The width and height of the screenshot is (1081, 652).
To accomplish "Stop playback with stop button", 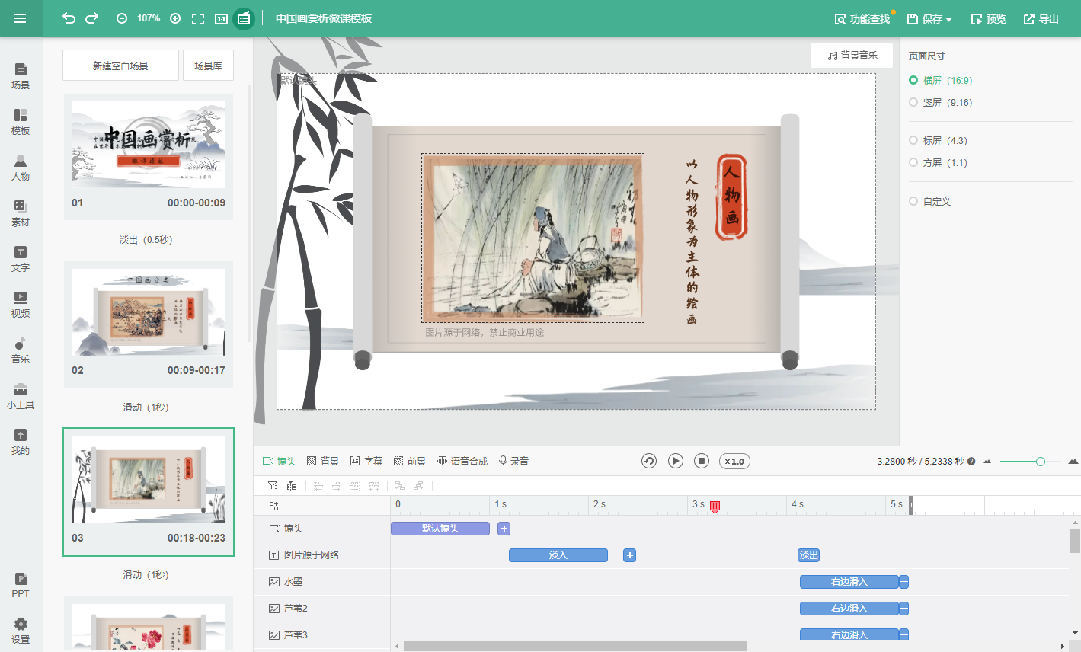I will pos(702,461).
